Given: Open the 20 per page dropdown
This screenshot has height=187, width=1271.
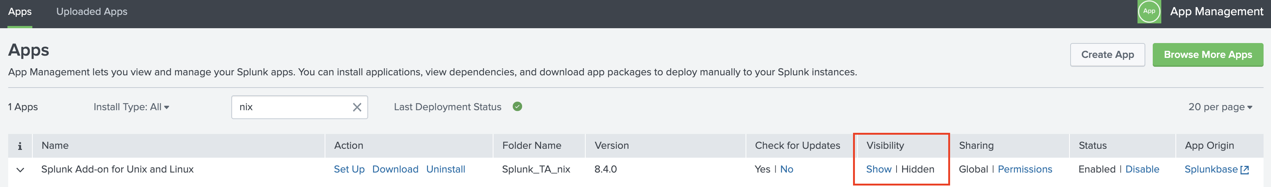Looking at the screenshot, I should [1220, 107].
